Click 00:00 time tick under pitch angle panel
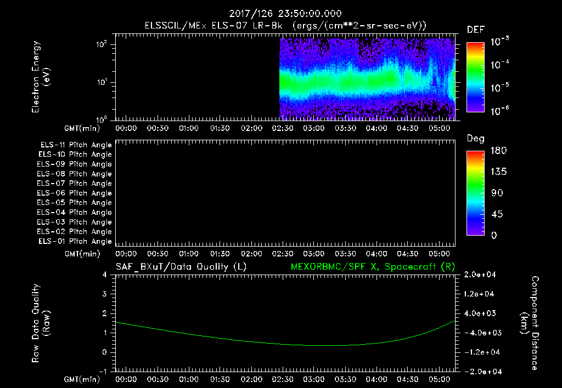Screen dimensions: 562x388 126,254
